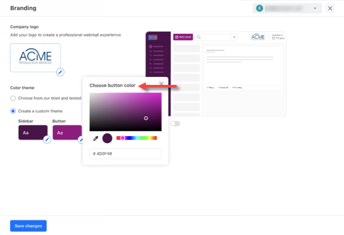The width and height of the screenshot is (344, 235).
Task: Click the teal account avatar icon
Action: pyautogui.click(x=259, y=9)
